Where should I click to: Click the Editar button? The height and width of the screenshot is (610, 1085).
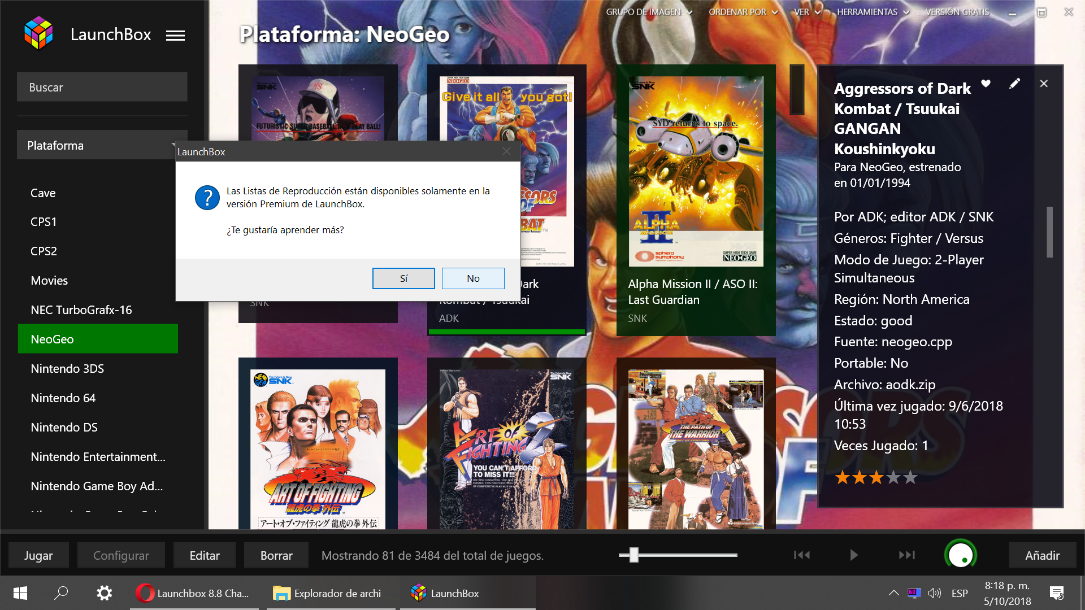tap(205, 555)
